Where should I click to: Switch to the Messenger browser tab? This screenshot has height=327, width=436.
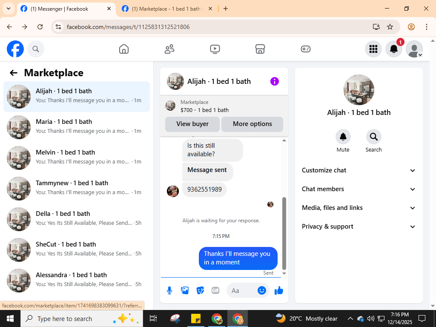point(66,9)
